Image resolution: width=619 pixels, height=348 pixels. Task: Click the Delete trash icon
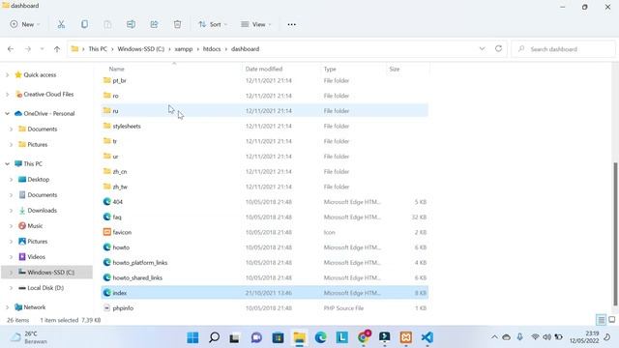[177, 24]
